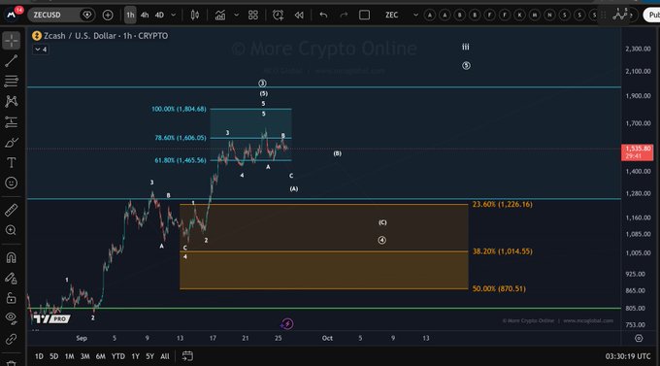Expand the ZEC layout dropdown arrow
Image resolution: width=660 pixels, height=366 pixels.
click(x=415, y=16)
